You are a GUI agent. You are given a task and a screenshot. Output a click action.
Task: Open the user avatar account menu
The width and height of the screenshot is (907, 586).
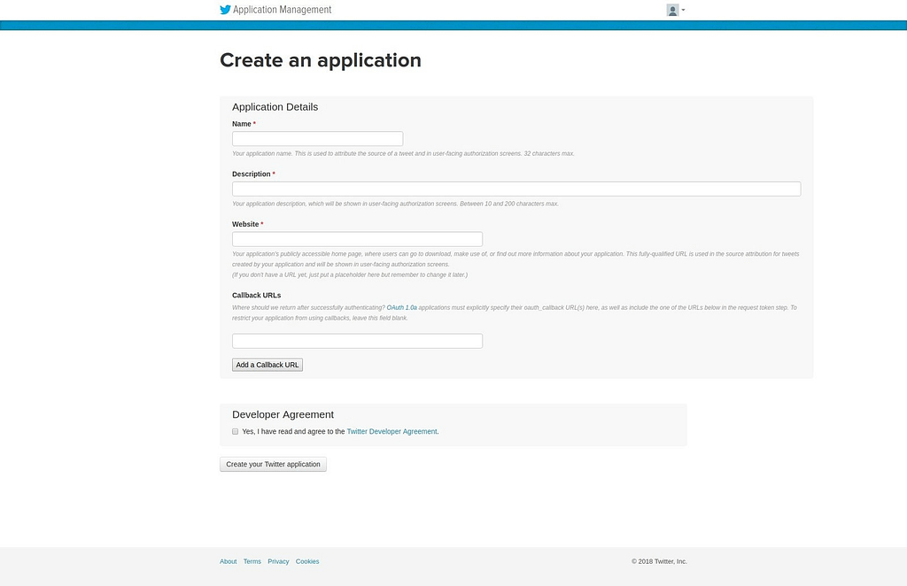point(675,10)
